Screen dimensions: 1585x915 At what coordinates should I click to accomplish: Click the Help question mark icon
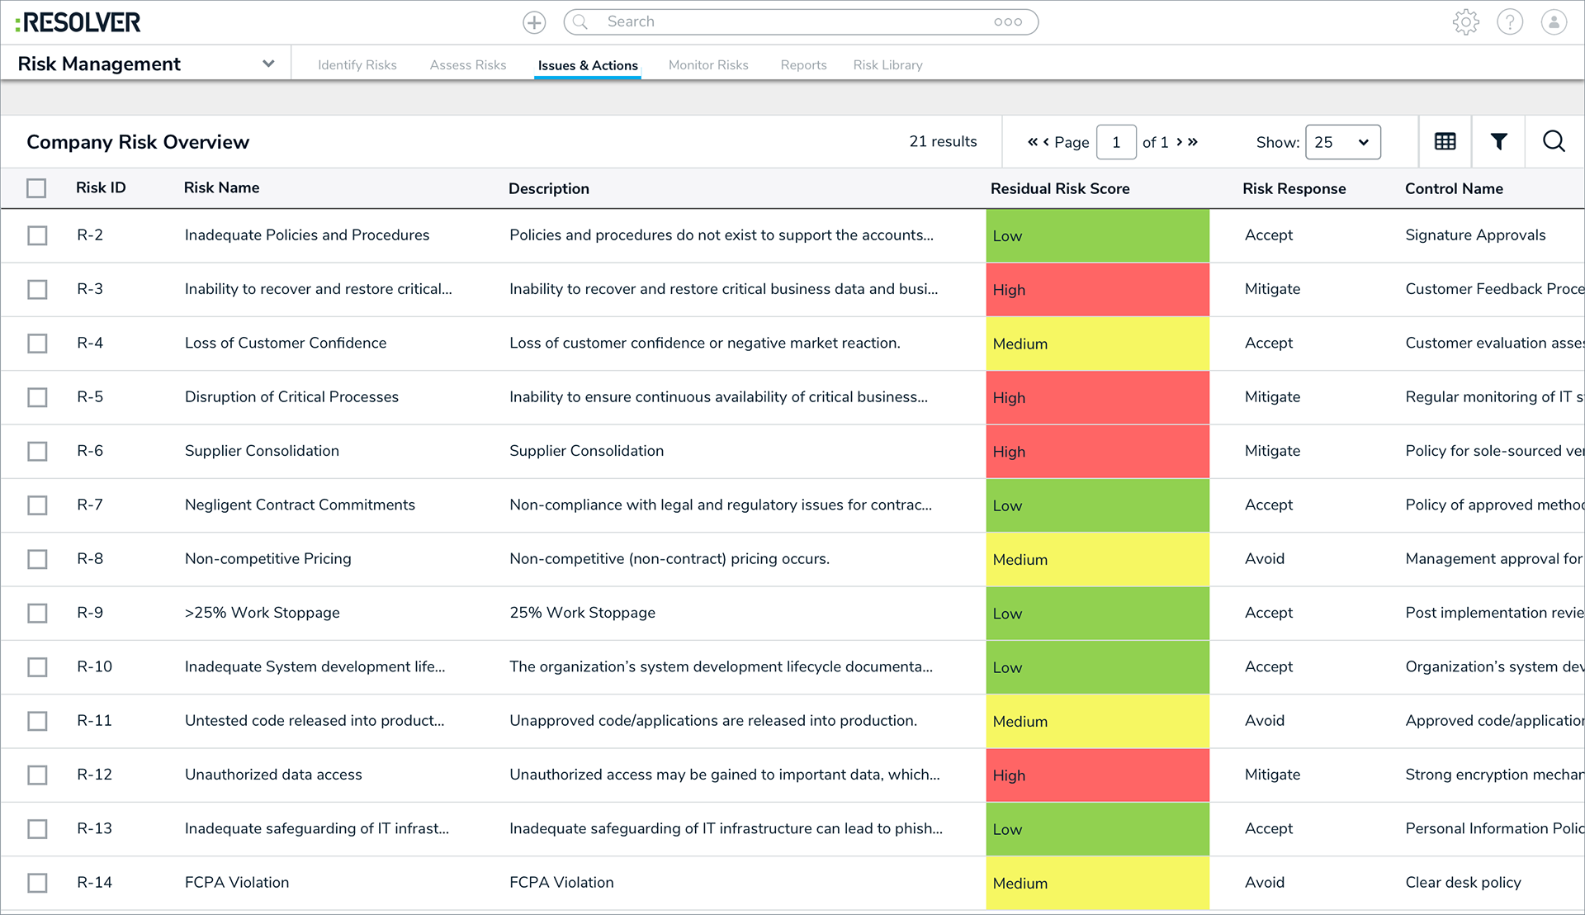tap(1510, 21)
